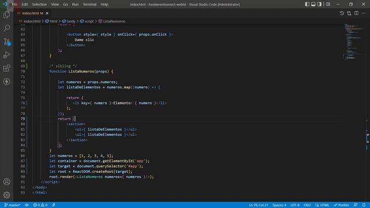Open the Edit menu
Viewport: 370px width, 208px height.
[24, 4]
